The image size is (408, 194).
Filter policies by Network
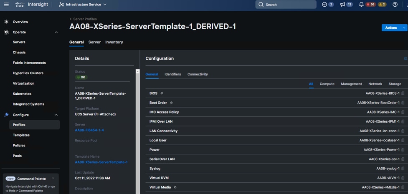pyautogui.click(x=375, y=84)
